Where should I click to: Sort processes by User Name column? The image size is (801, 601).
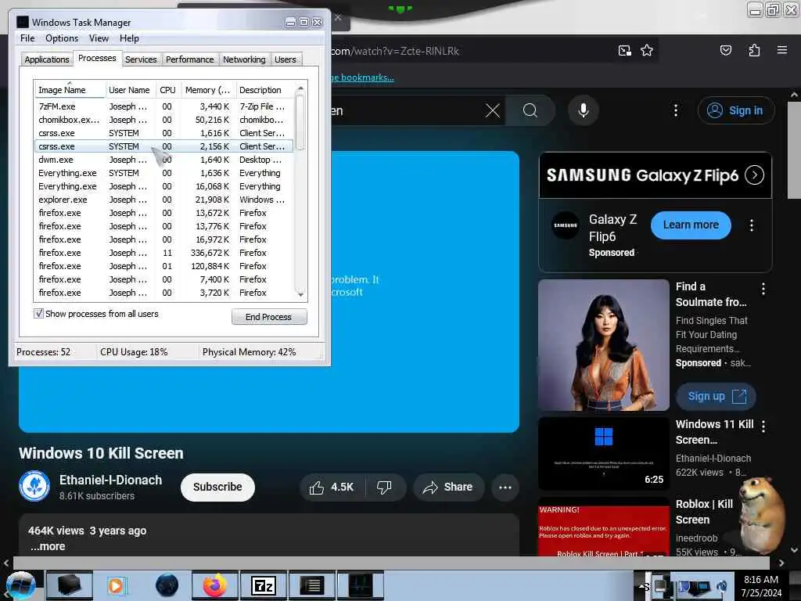coord(129,90)
